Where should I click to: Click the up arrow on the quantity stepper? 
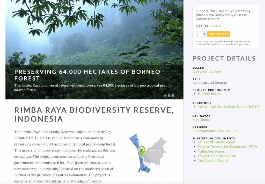coord(204,33)
